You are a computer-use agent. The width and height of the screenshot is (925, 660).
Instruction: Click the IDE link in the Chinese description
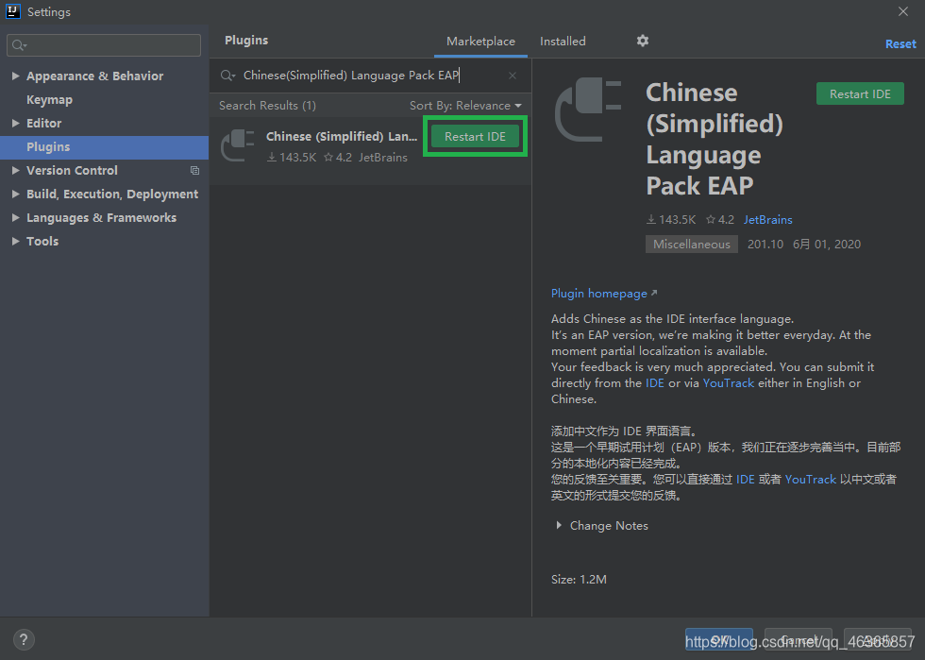745,480
